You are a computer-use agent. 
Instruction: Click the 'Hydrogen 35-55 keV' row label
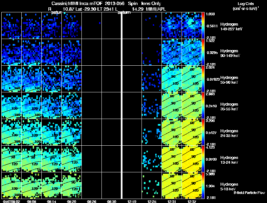click(x=229, y=107)
